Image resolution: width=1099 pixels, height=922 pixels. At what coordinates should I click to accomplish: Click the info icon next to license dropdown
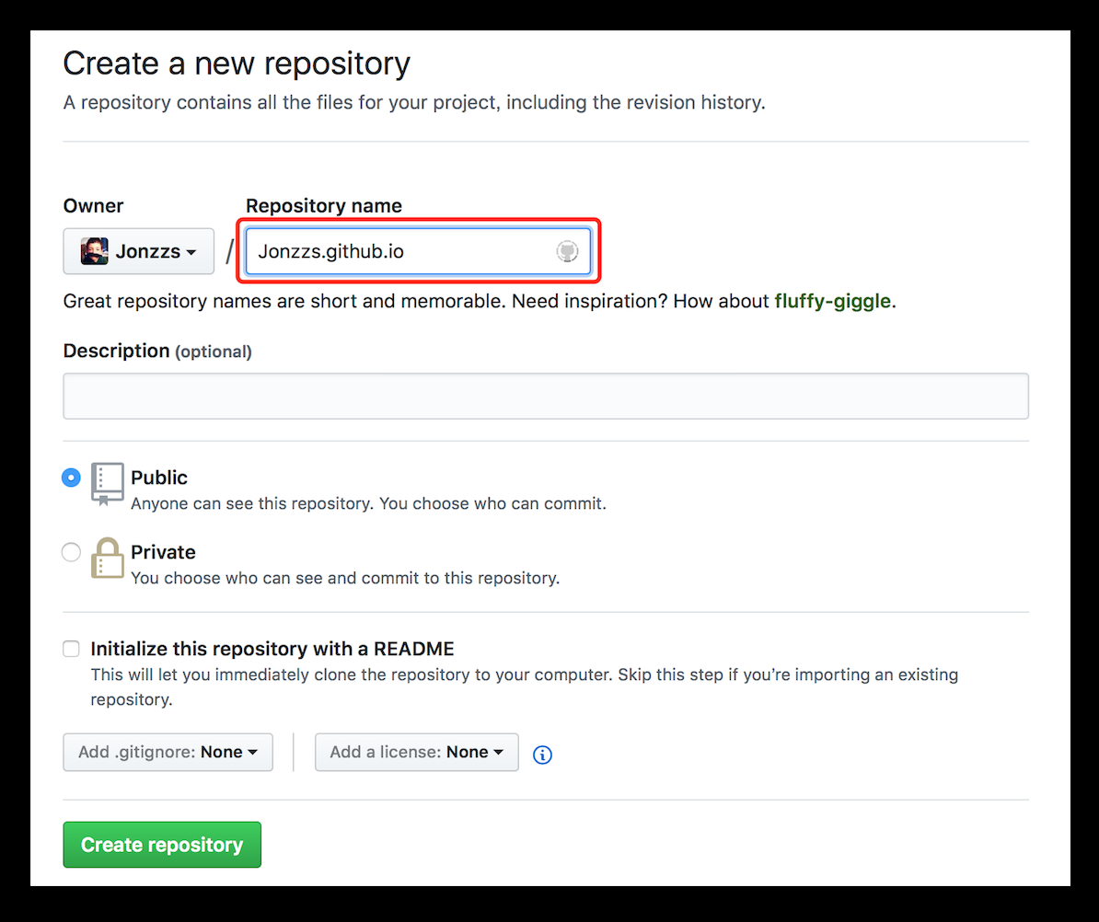542,754
